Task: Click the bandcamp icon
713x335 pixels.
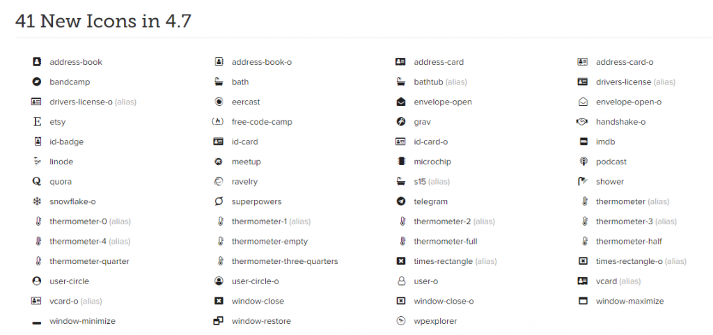Action: click(x=37, y=81)
